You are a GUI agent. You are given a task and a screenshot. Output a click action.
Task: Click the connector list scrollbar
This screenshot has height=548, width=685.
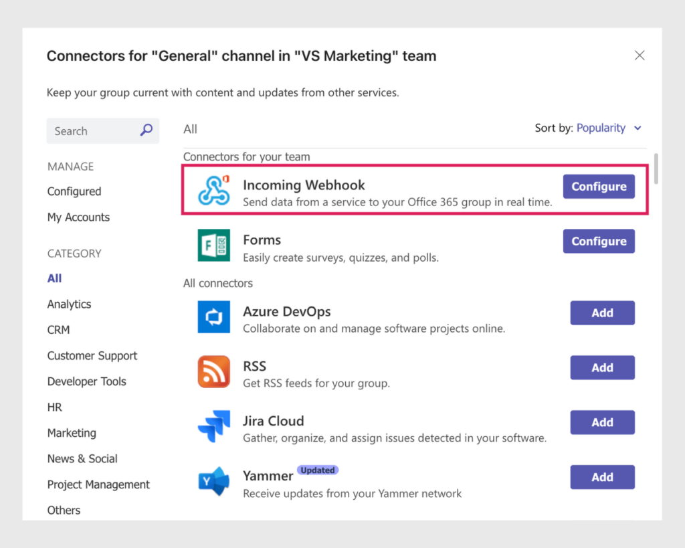(656, 169)
